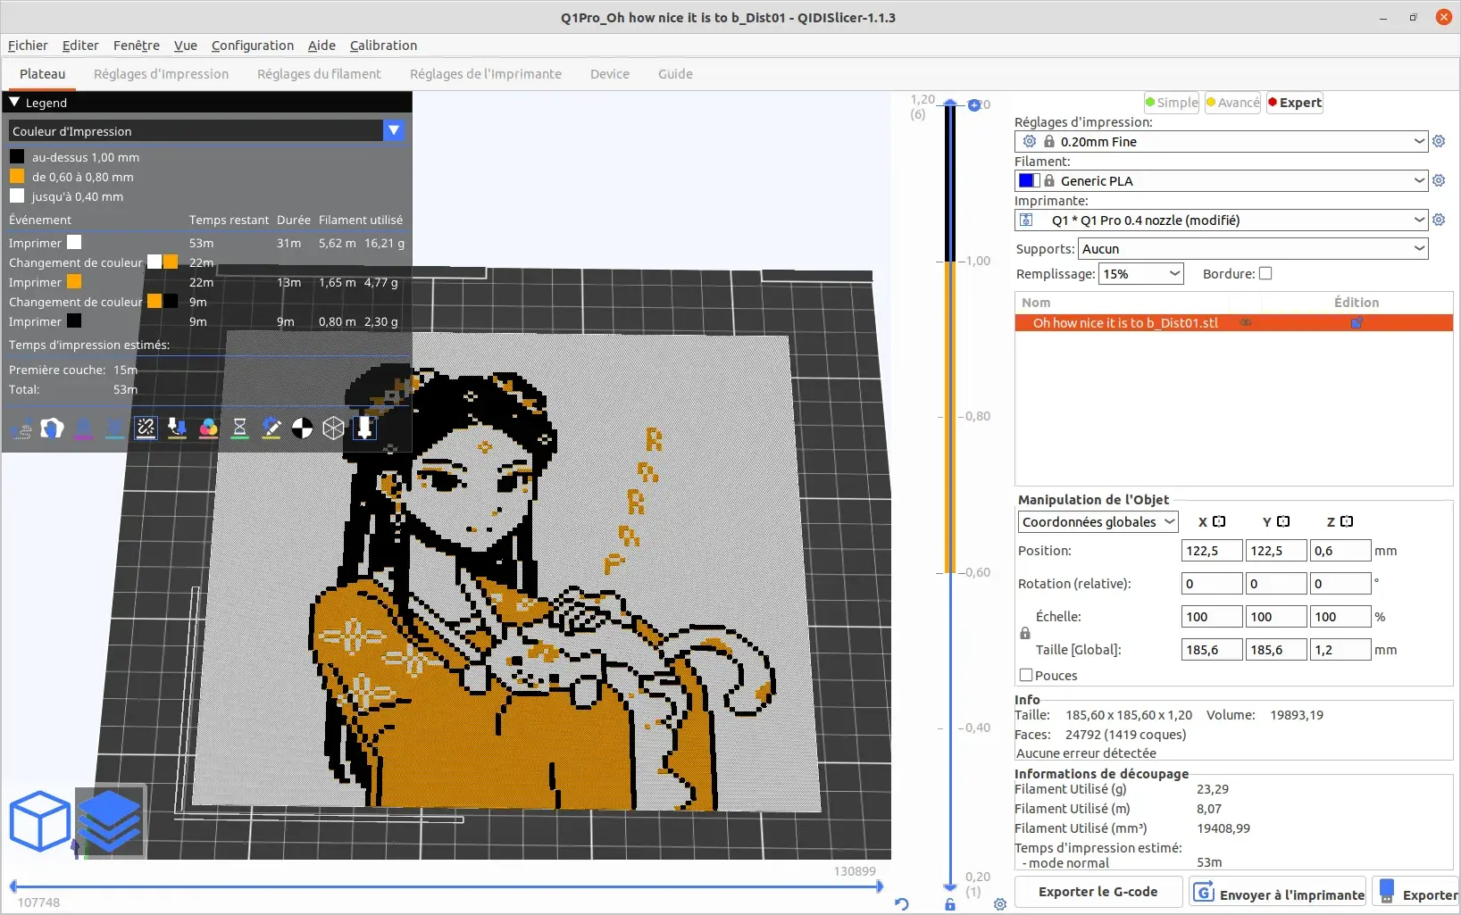The height and width of the screenshot is (915, 1461).
Task: Open the Coordonnées globales dropdown
Action: pyautogui.click(x=1098, y=522)
